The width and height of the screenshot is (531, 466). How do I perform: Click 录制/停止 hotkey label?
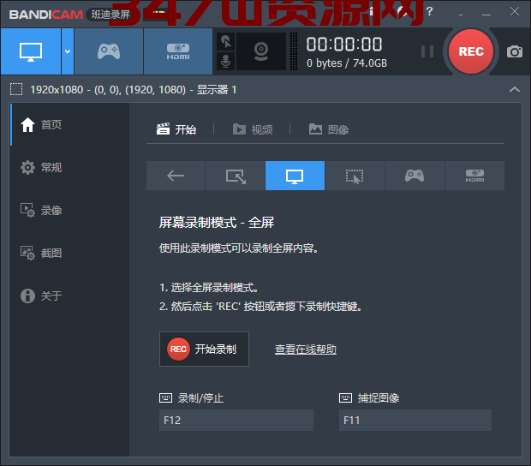200,398
